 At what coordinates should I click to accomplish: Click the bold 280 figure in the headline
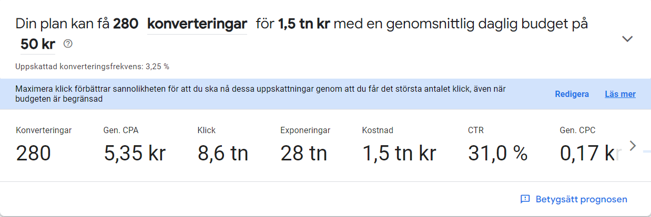pos(126,24)
